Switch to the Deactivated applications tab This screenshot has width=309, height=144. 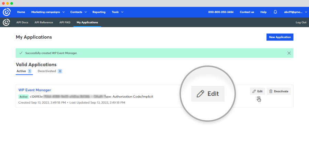click(50, 71)
